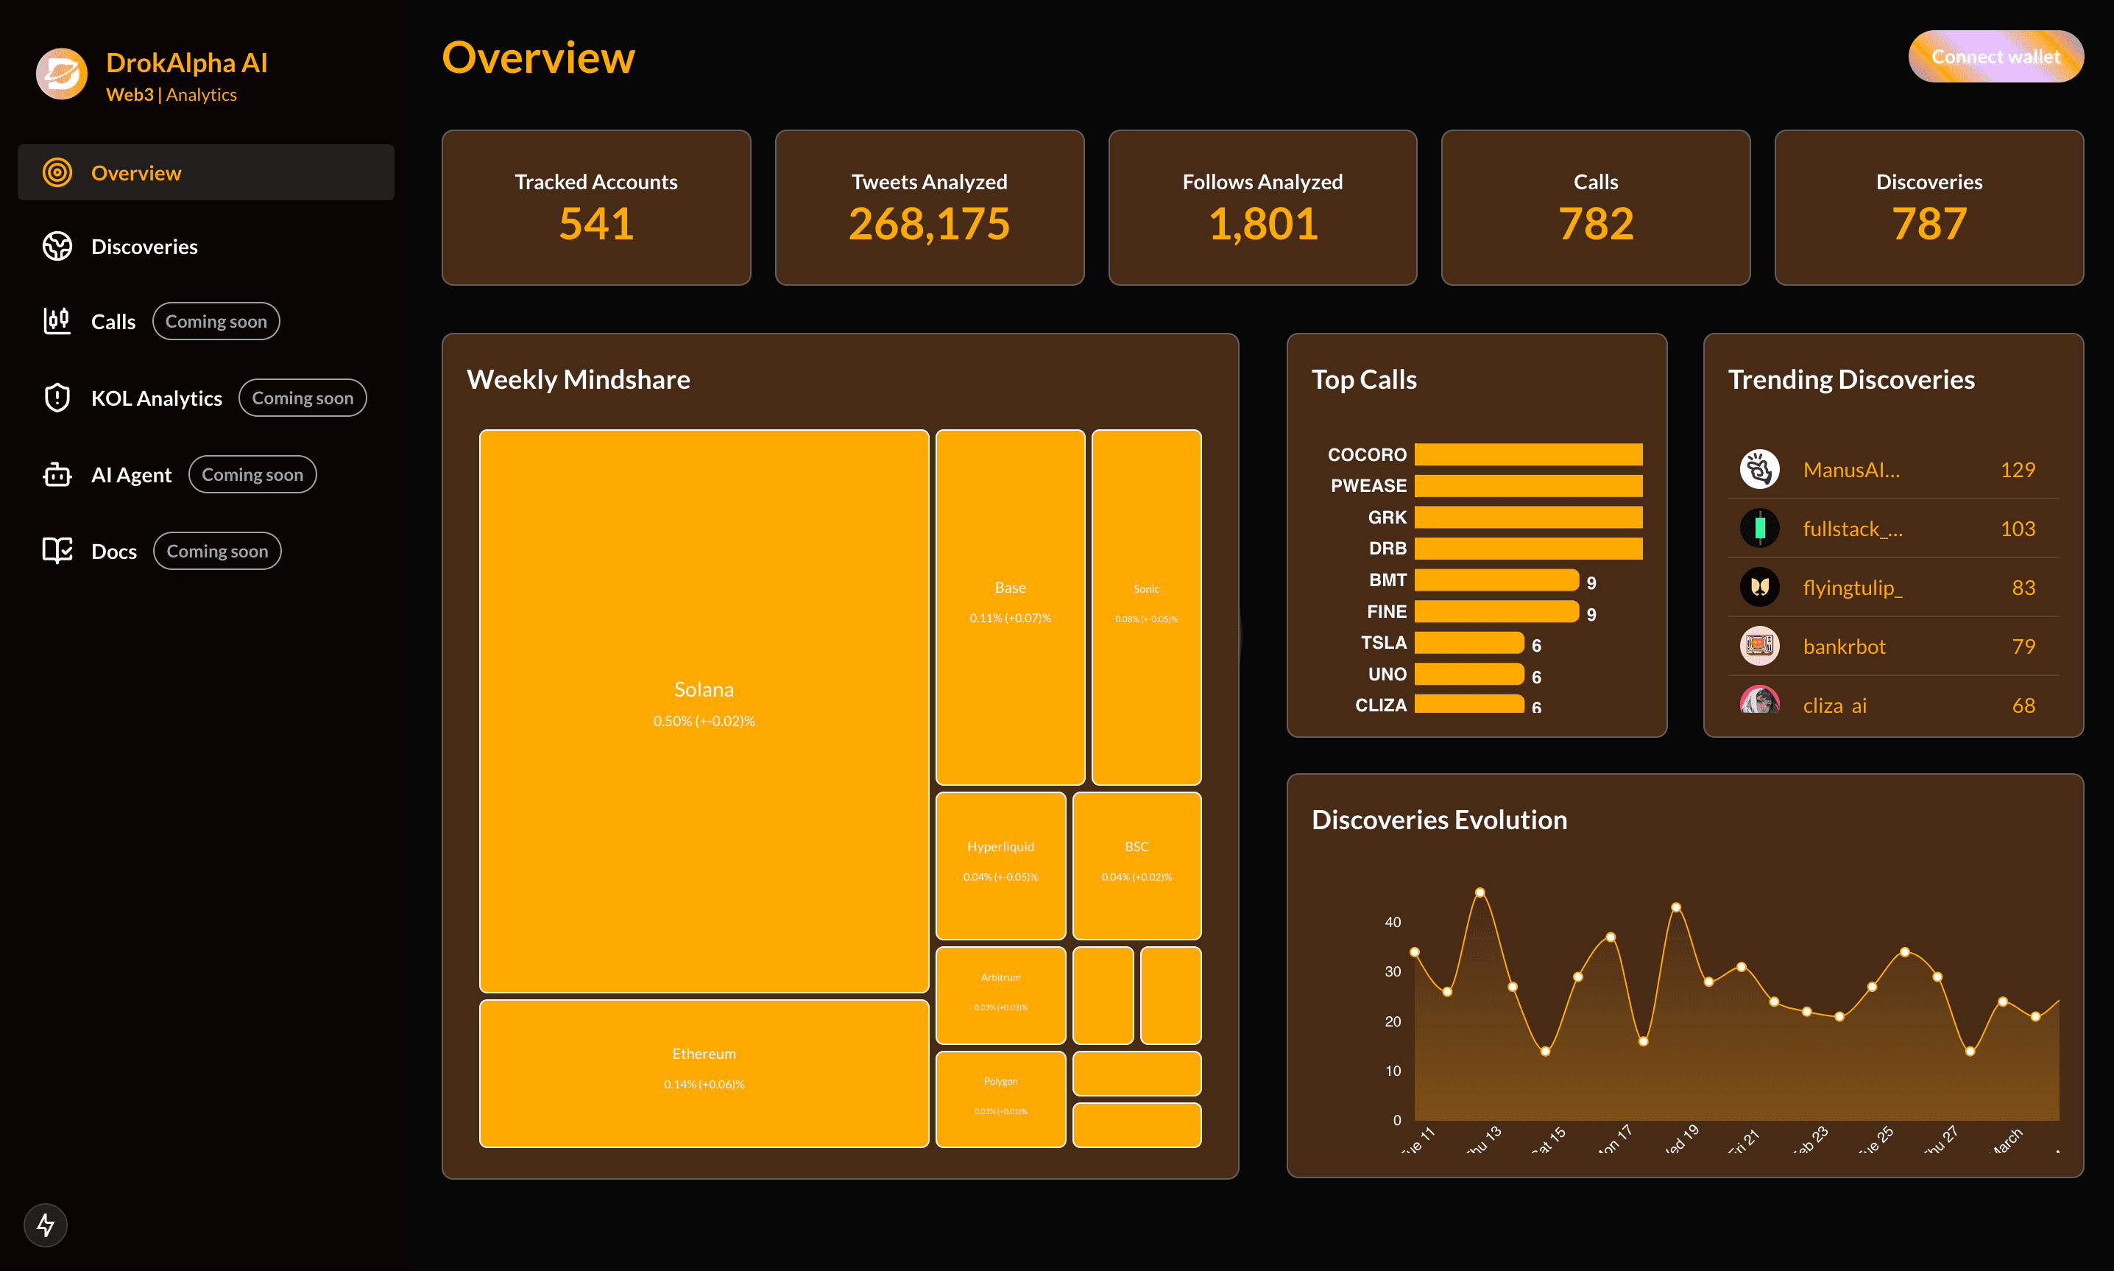Select the BSC treemap block

point(1136,866)
